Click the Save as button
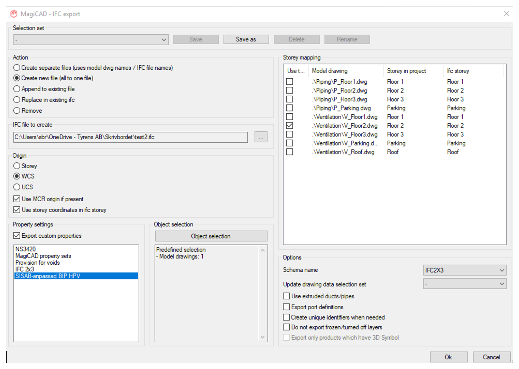This screenshot has height=369, width=519. tap(246, 40)
